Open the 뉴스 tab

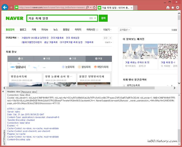tap(55, 30)
